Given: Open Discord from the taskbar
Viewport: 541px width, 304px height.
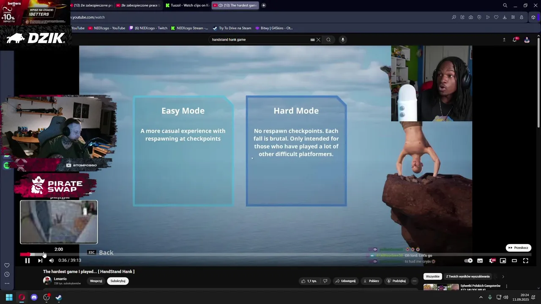Looking at the screenshot, I should click(34, 297).
